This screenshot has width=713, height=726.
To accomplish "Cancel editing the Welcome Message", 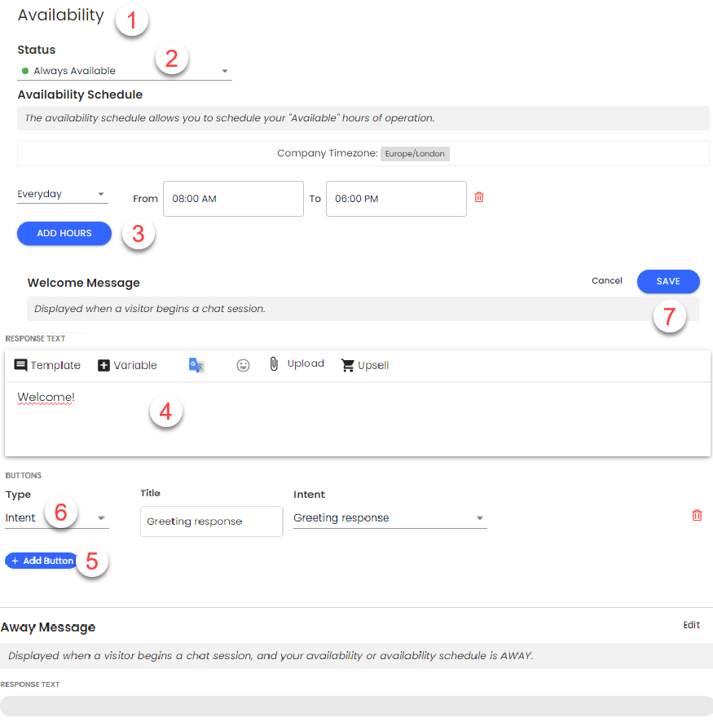I will point(607,281).
